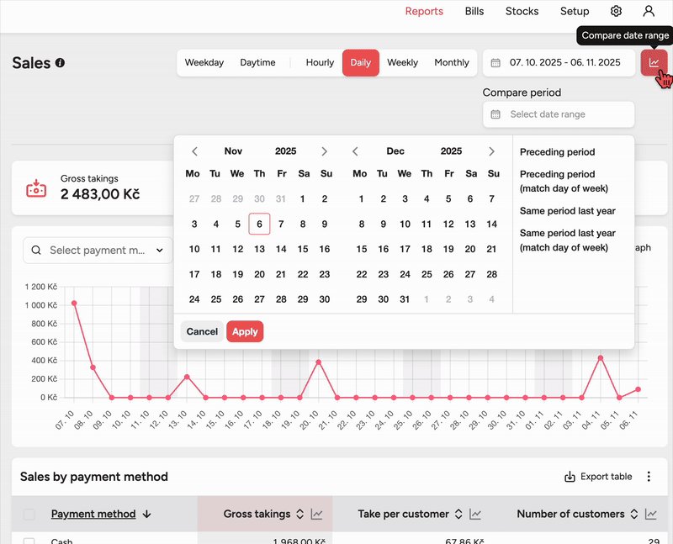Click the Select date range compare field
The width and height of the screenshot is (673, 544).
(559, 114)
